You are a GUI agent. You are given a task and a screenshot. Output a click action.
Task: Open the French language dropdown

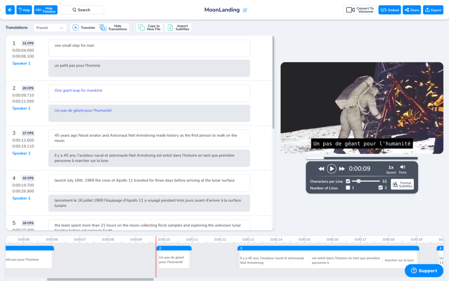(x=50, y=28)
